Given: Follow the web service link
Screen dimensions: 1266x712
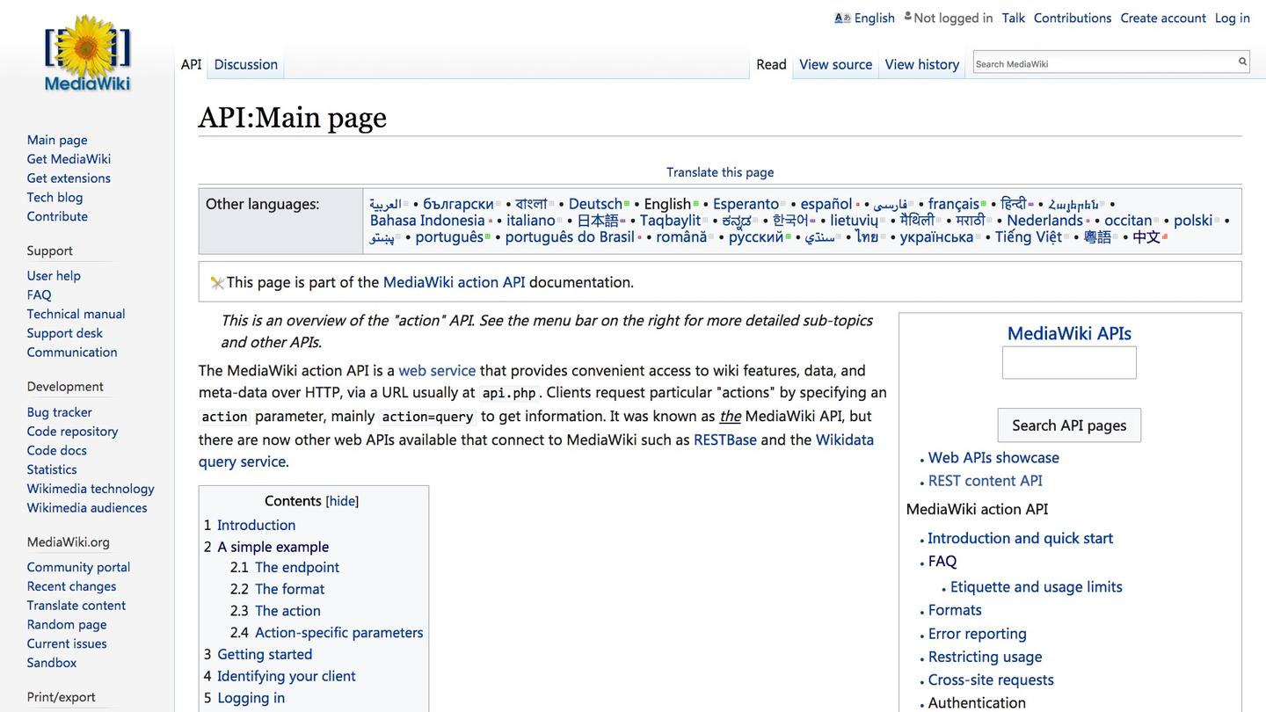Looking at the screenshot, I should coord(437,371).
